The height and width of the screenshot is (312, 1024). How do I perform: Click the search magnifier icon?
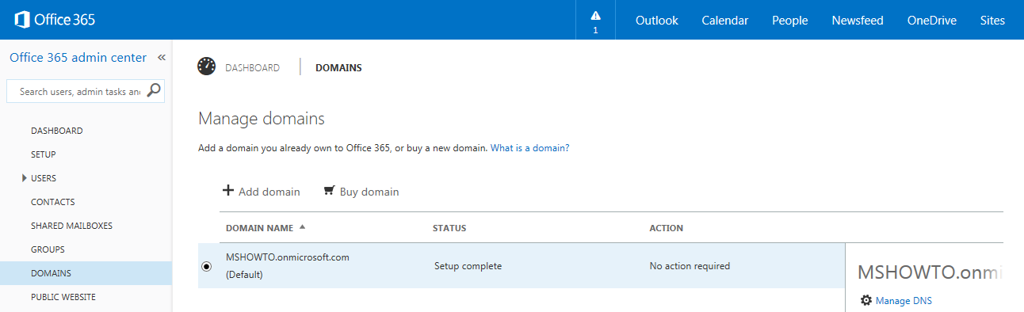point(155,90)
